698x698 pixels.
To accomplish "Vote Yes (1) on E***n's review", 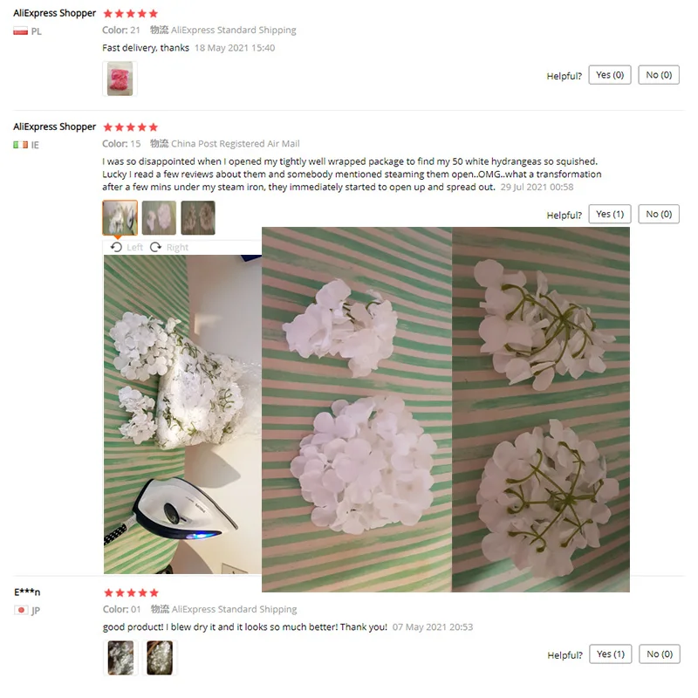I will pos(611,654).
